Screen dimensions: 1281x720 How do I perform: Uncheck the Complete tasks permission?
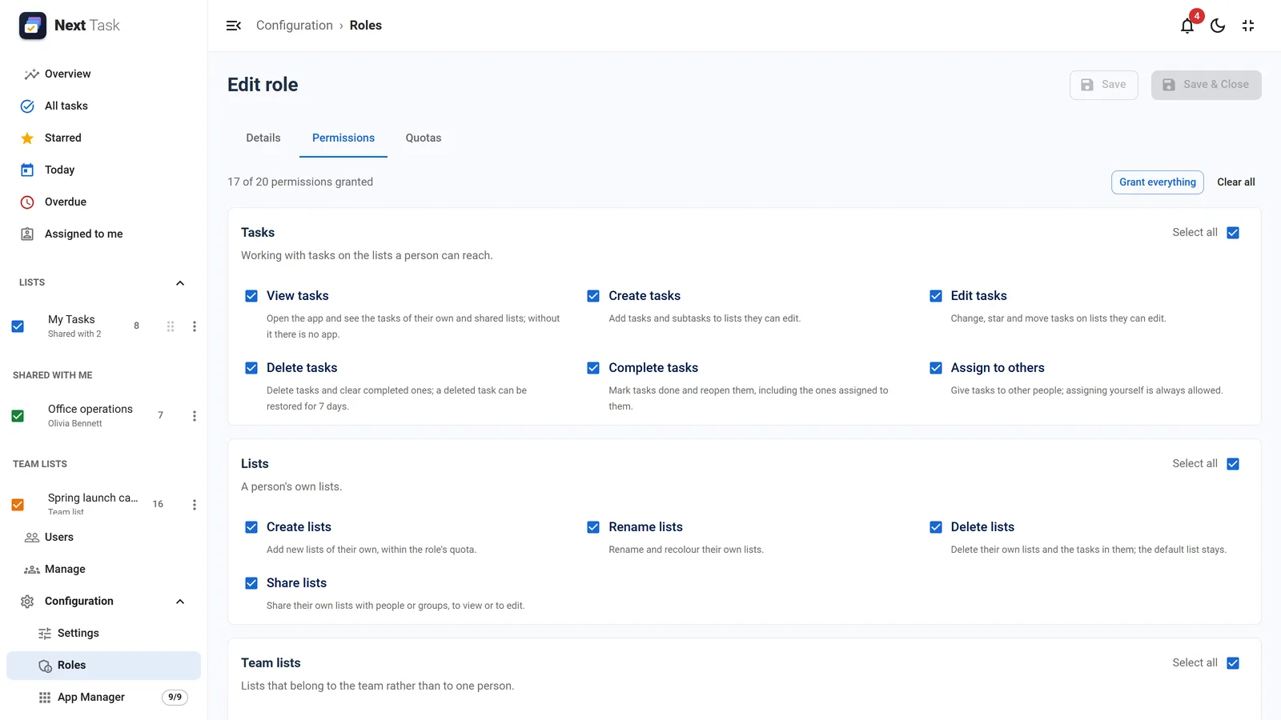[x=593, y=368]
